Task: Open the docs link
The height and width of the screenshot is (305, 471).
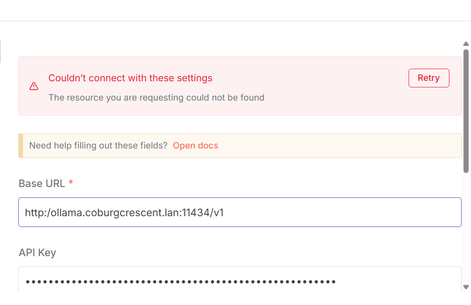Action: point(195,146)
